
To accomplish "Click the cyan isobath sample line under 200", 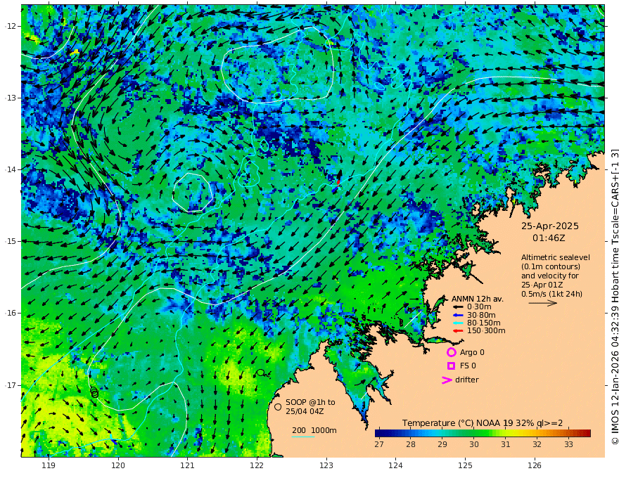I will point(303,437).
